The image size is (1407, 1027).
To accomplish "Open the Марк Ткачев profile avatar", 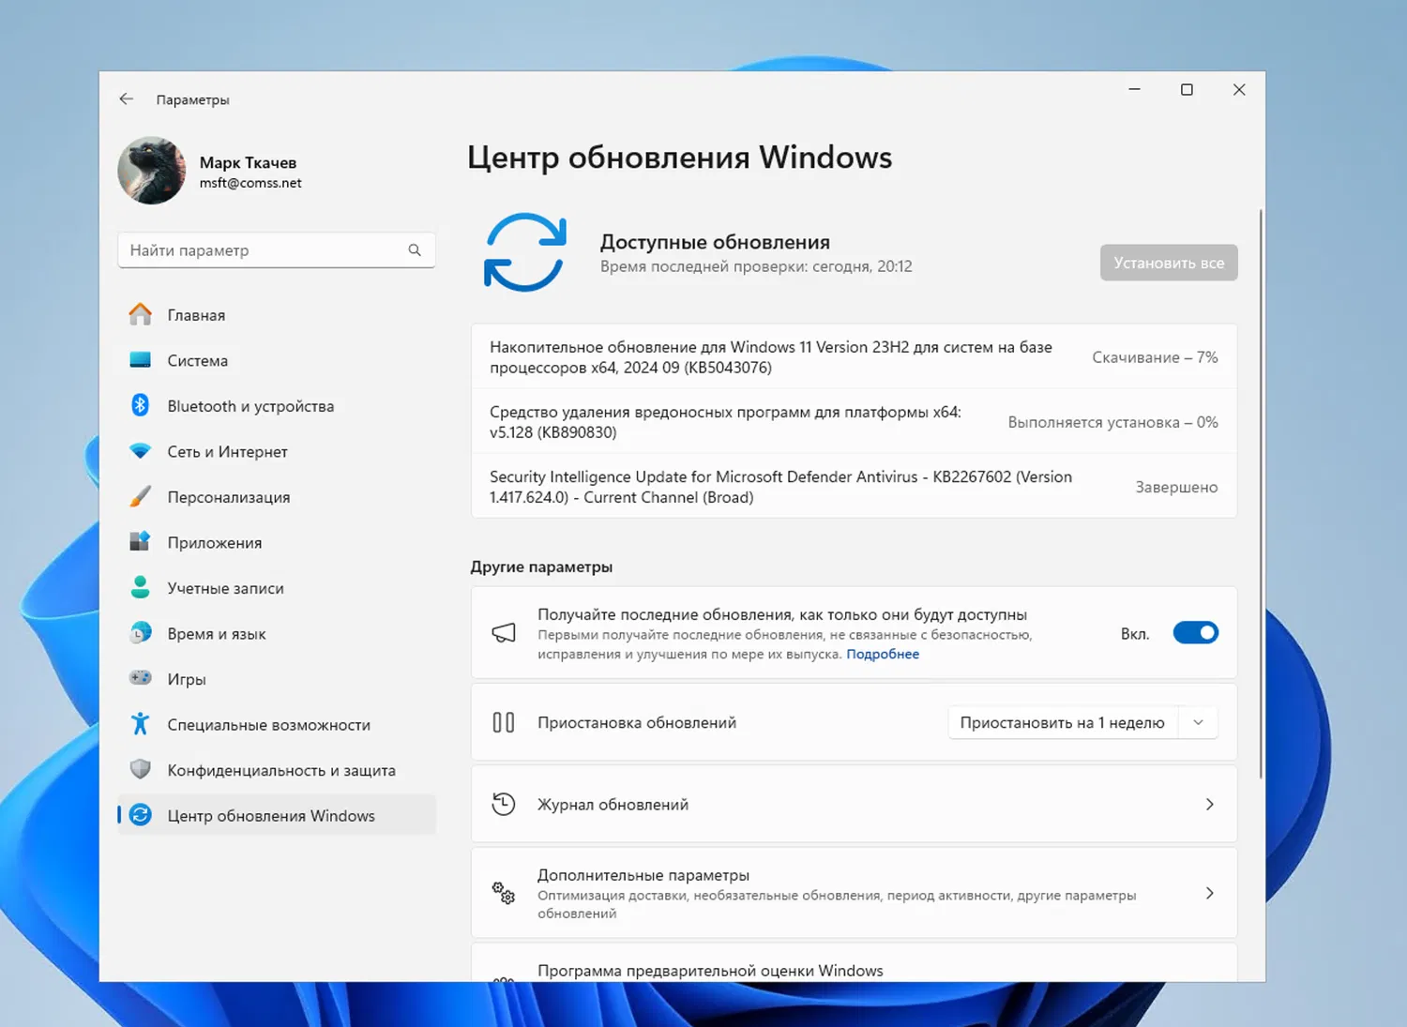I will tap(152, 171).
